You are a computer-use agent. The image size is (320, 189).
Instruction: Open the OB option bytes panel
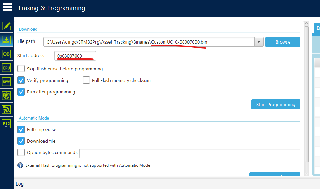[7, 54]
